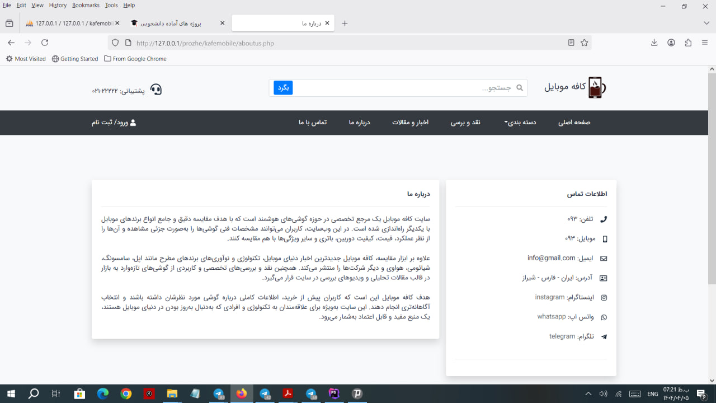Screen dimensions: 716x403
Task: Open the Firefox downloads icon
Action: (654, 43)
